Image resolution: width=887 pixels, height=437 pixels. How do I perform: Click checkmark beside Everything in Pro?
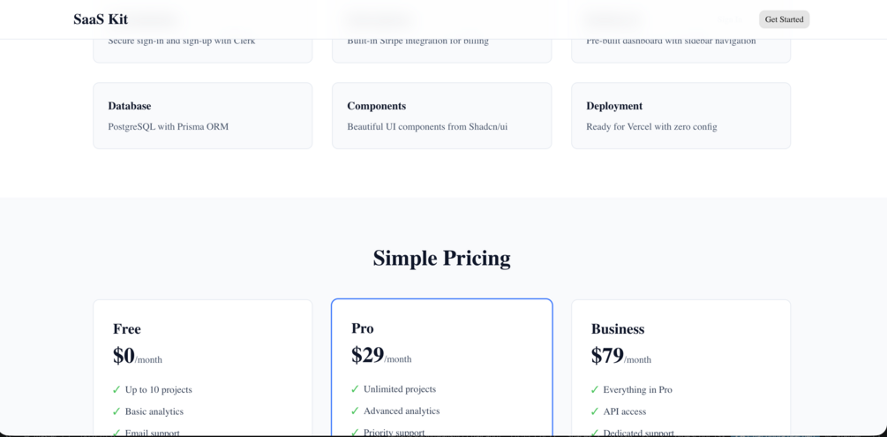coord(595,389)
